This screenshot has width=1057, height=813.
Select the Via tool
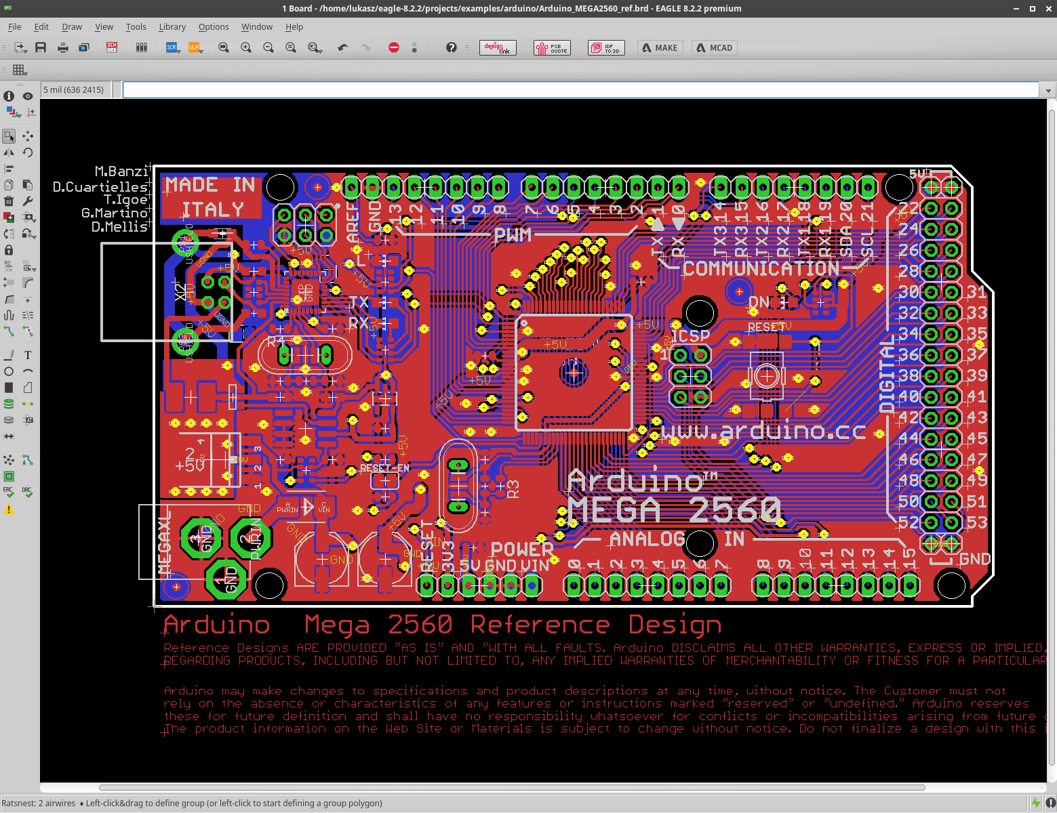(9, 404)
